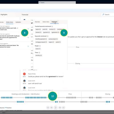
Task: Select the regina (2) tracked keyword chip
Action: 38,29
